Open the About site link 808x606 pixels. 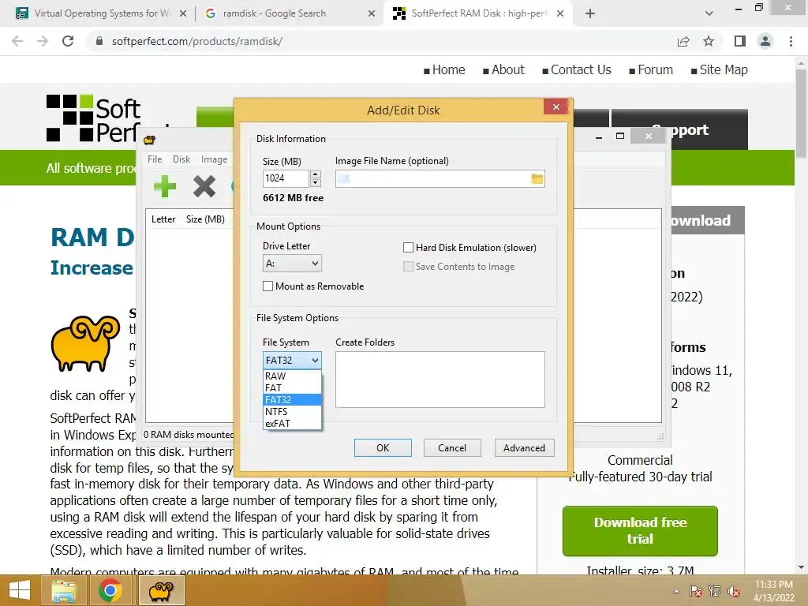(x=507, y=69)
